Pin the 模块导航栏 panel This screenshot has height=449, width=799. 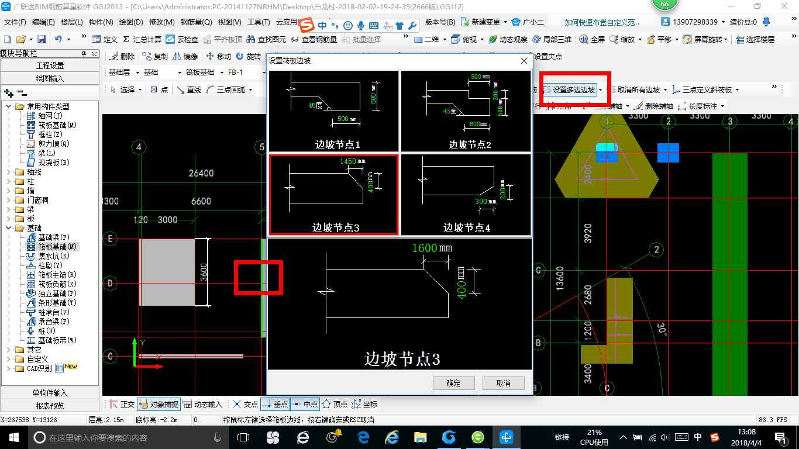click(x=84, y=54)
